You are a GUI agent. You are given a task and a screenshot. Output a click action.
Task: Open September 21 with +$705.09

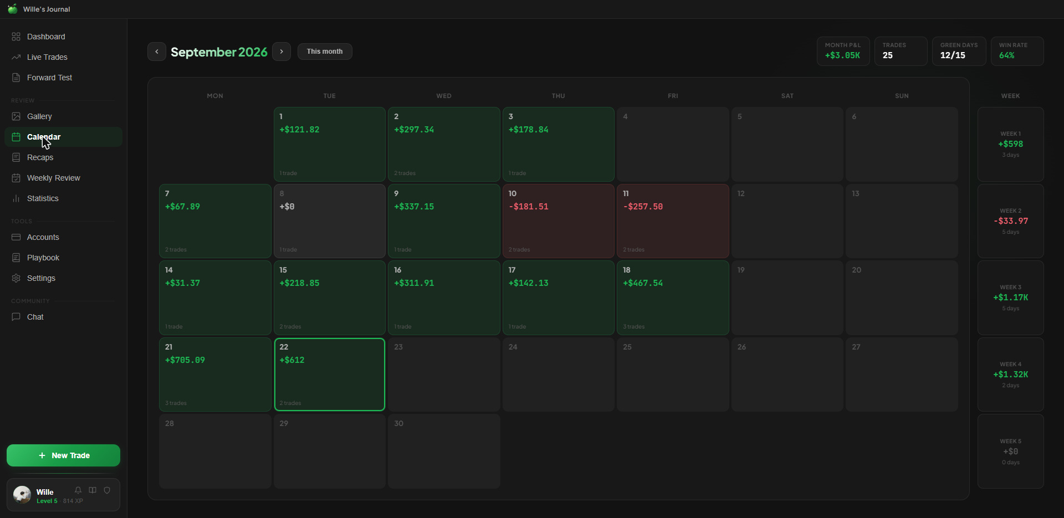(x=215, y=375)
